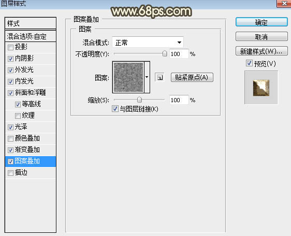Click the 不透明度 opacity slider handle
This screenshot has height=236, width=291.
(165, 53)
